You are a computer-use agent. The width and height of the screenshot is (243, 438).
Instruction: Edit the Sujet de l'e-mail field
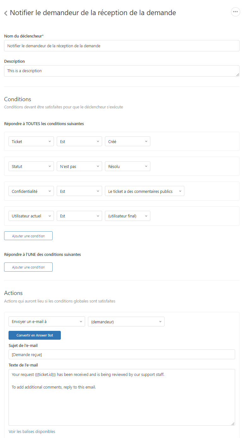(x=121, y=354)
